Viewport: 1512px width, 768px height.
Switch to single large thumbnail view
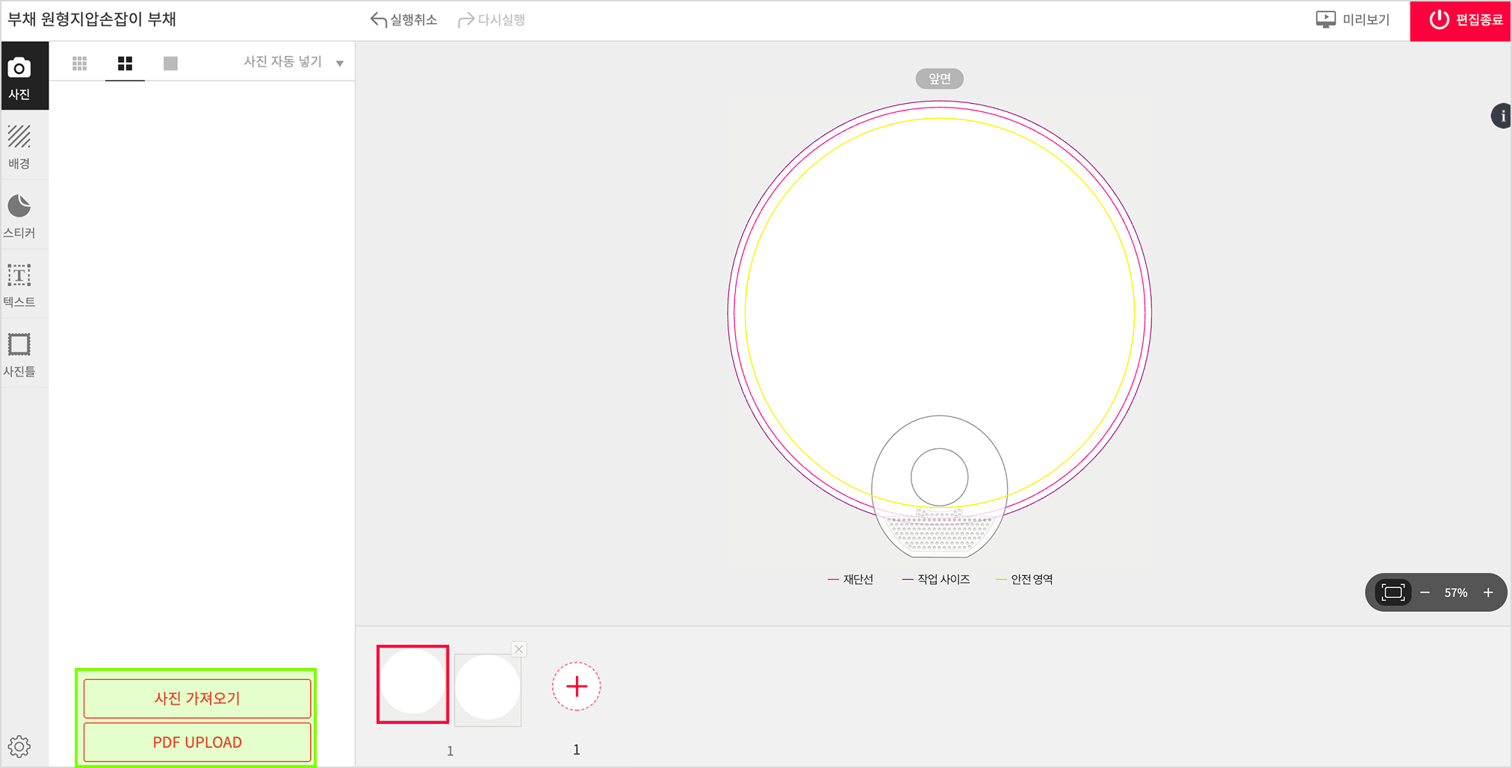tap(170, 64)
